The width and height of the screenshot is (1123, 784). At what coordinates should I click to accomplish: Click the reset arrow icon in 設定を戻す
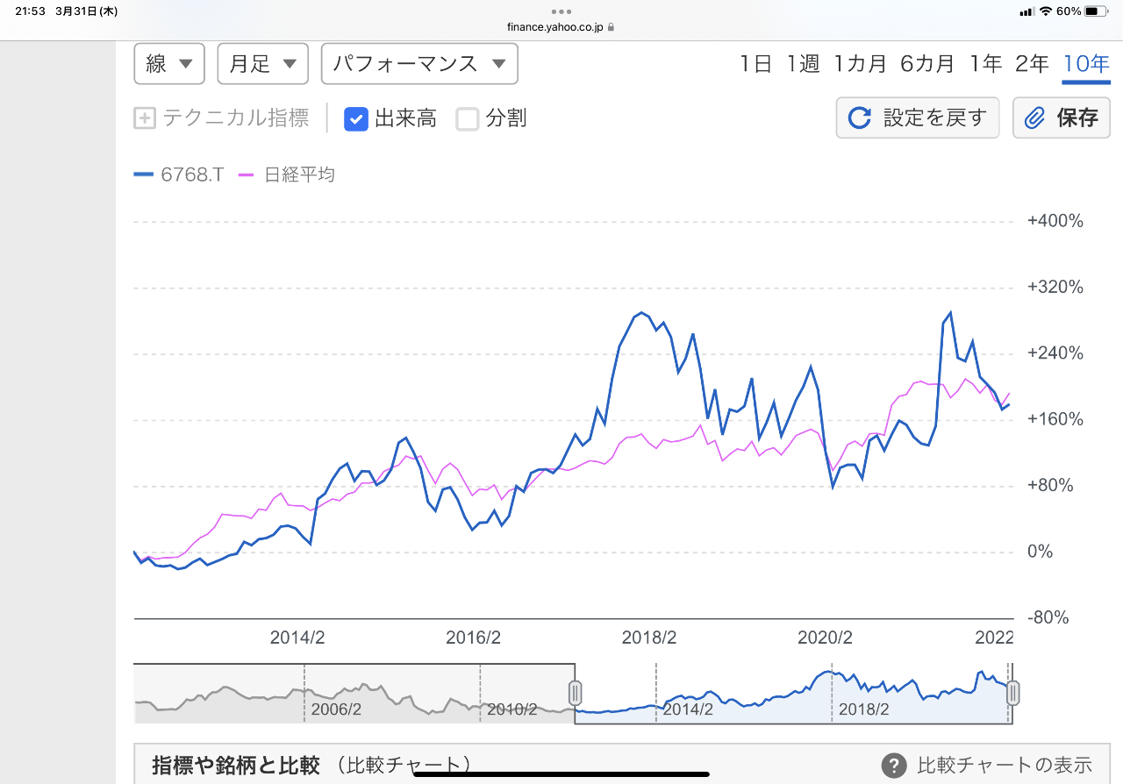(x=860, y=118)
